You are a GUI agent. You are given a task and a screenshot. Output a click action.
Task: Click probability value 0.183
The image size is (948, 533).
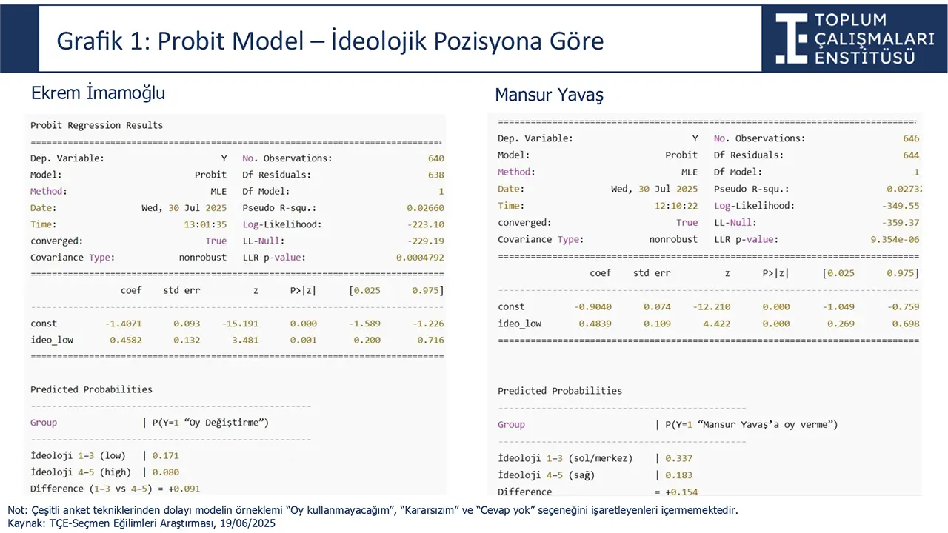coord(679,475)
